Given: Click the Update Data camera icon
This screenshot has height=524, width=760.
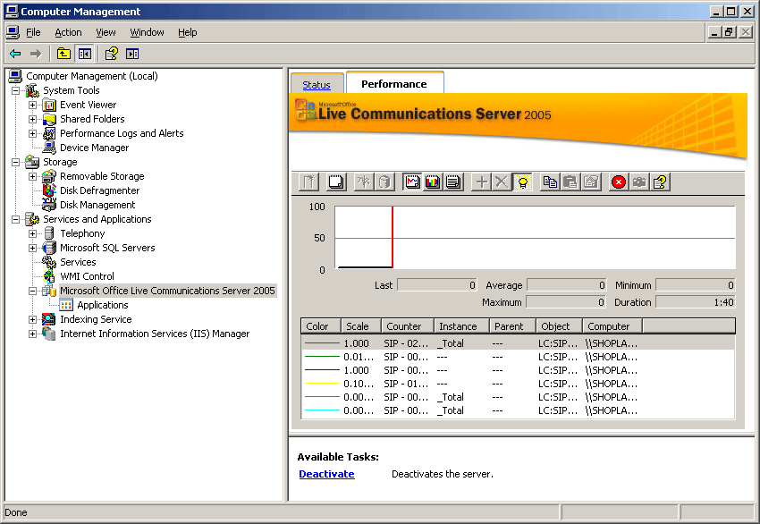Looking at the screenshot, I should 639,182.
